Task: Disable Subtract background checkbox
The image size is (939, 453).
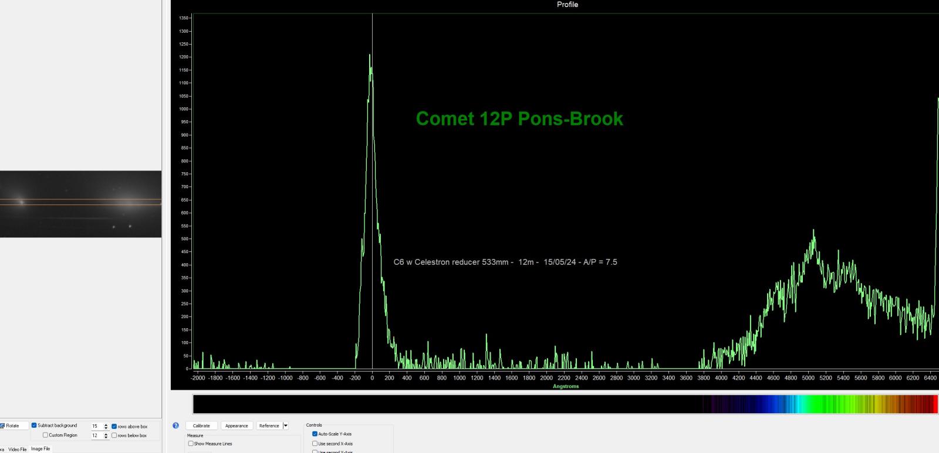Action: point(34,425)
